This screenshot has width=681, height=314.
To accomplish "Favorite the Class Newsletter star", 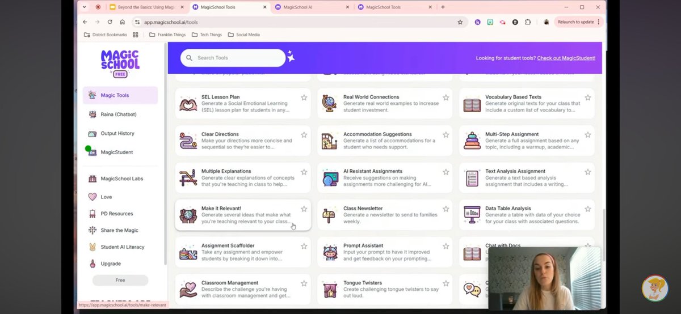I will coord(445,209).
